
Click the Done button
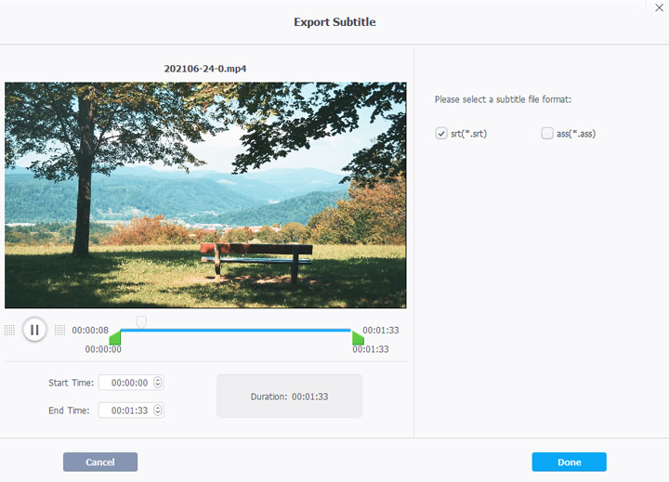570,462
